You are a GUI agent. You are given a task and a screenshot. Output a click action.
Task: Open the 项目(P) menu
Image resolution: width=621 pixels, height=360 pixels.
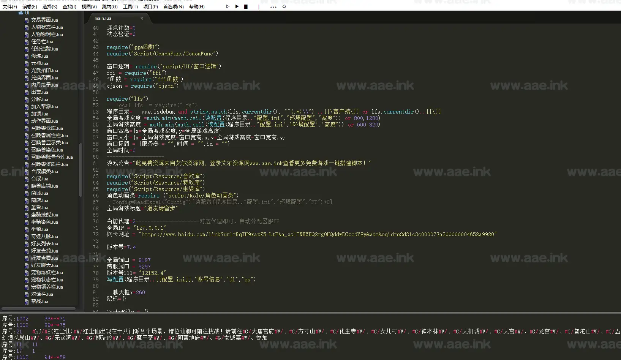[x=150, y=7]
